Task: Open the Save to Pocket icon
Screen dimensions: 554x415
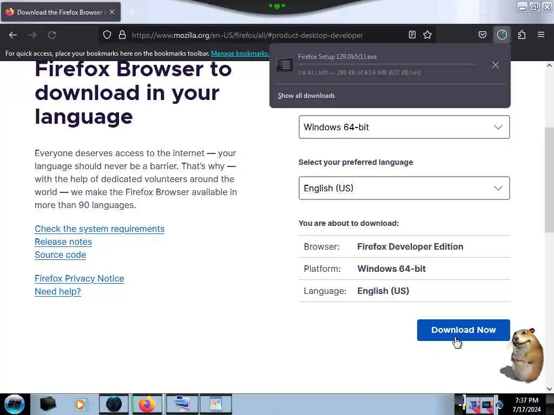Action: (x=482, y=35)
